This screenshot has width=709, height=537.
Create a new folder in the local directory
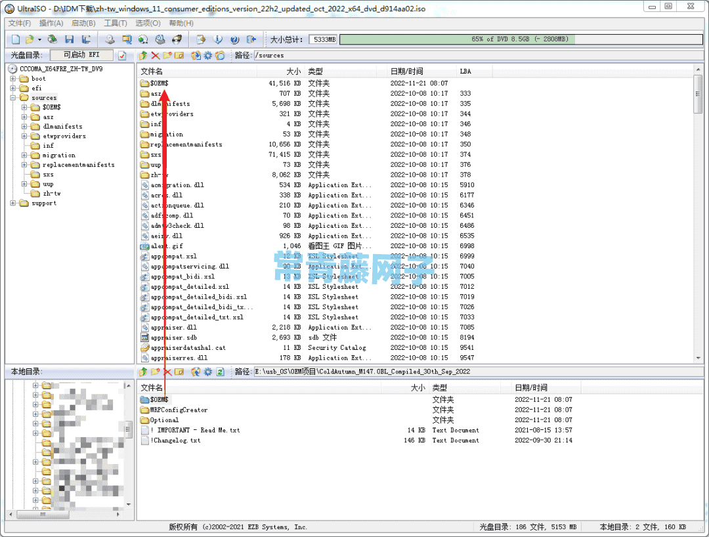[x=155, y=372]
